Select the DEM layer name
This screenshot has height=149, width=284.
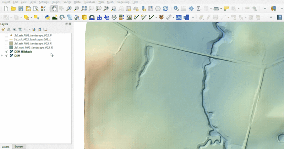click(x=17, y=56)
